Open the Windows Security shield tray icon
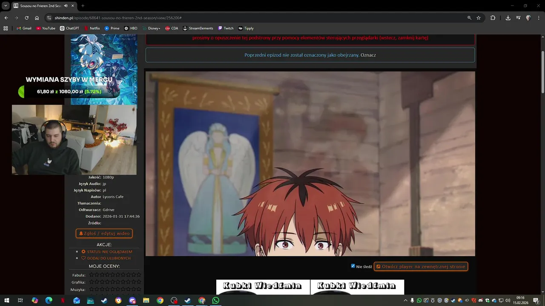 [x=487, y=300]
